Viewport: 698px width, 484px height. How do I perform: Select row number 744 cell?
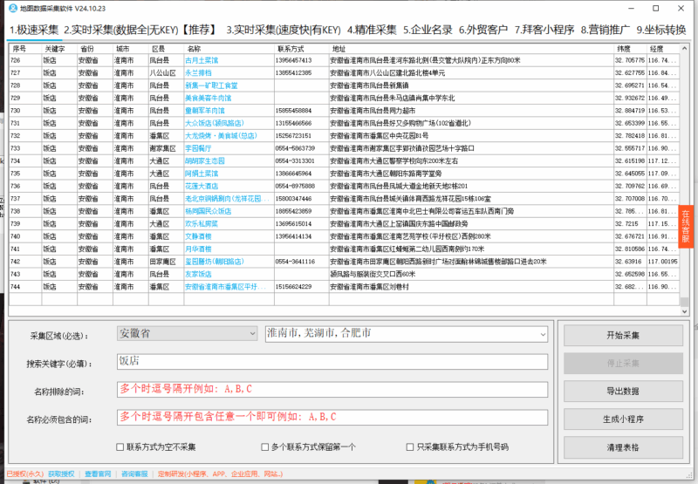click(25, 287)
